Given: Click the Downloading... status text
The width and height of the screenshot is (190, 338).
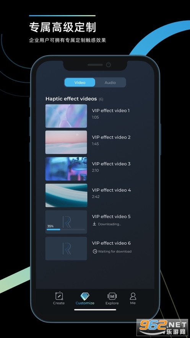Looking at the screenshot, I should tap(109, 224).
